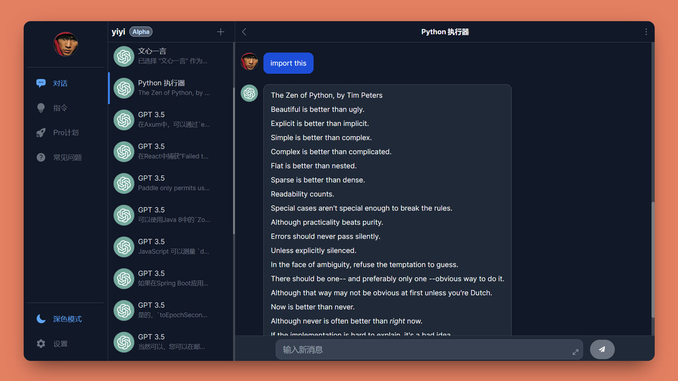
Task: Click the chat bubble icon beside 对话
Action: click(41, 83)
